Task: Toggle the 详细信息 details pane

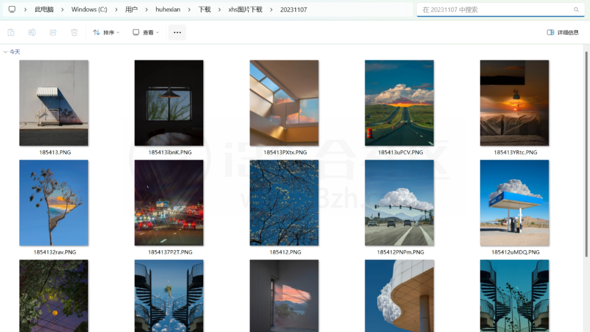Action: click(563, 32)
